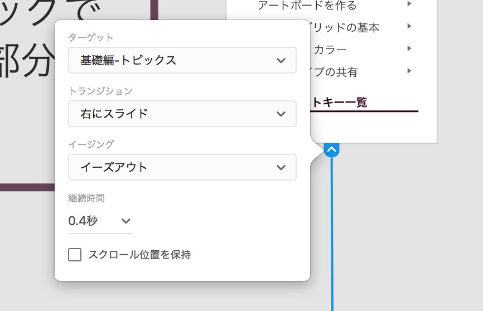This screenshot has height=311, width=483.
Task: Select the プロトタイプの共有 list item
Action: tap(334, 72)
